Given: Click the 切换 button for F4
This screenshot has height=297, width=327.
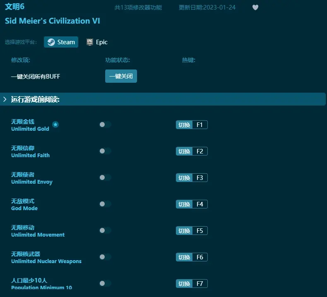Looking at the screenshot, I should 184,204.
